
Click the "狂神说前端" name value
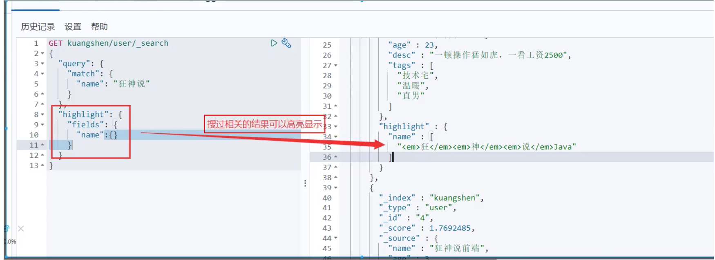click(456, 248)
